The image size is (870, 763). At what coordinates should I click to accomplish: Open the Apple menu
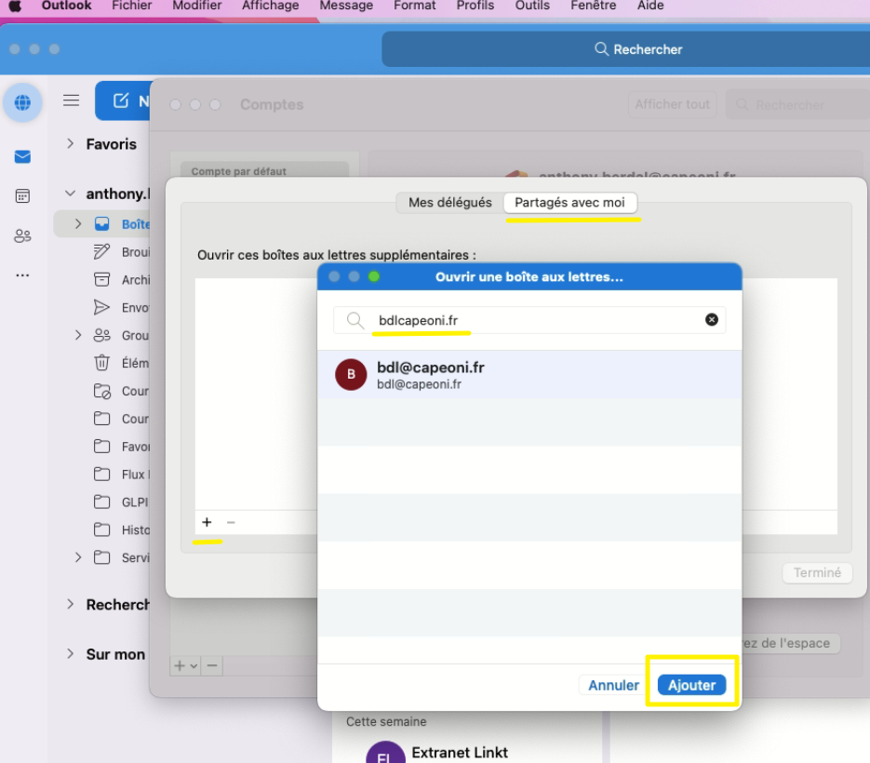[15, 6]
